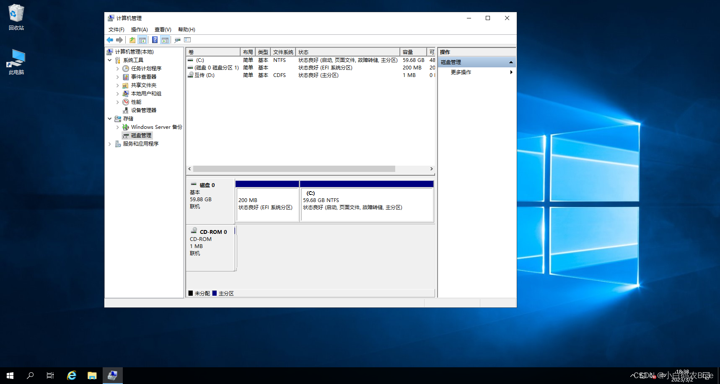This screenshot has width=720, height=384.
Task: Click the blue 主分区 legend swatch
Action: click(215, 293)
